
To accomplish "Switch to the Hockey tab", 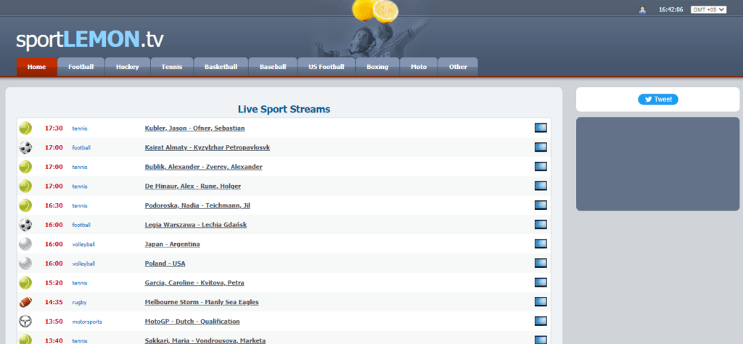I will [128, 67].
